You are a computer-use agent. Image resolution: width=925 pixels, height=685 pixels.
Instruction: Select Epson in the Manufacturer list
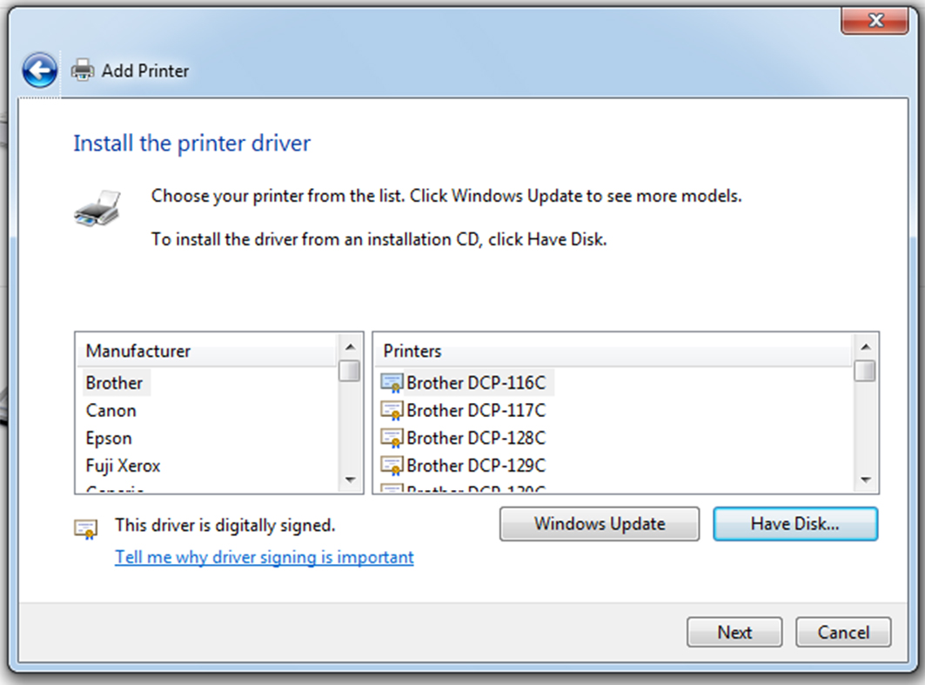(109, 439)
